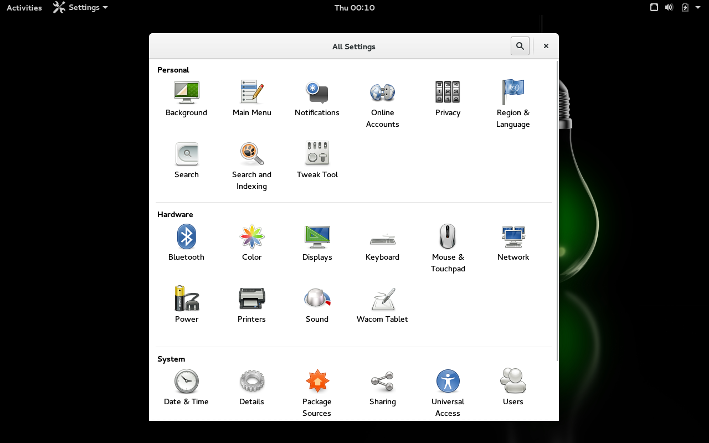The width and height of the screenshot is (709, 443).
Task: Click the settings window vertical scrollbar
Action: coord(557,210)
